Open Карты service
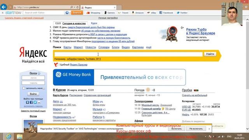This screenshot has height=140, width=249. coord(67,47)
